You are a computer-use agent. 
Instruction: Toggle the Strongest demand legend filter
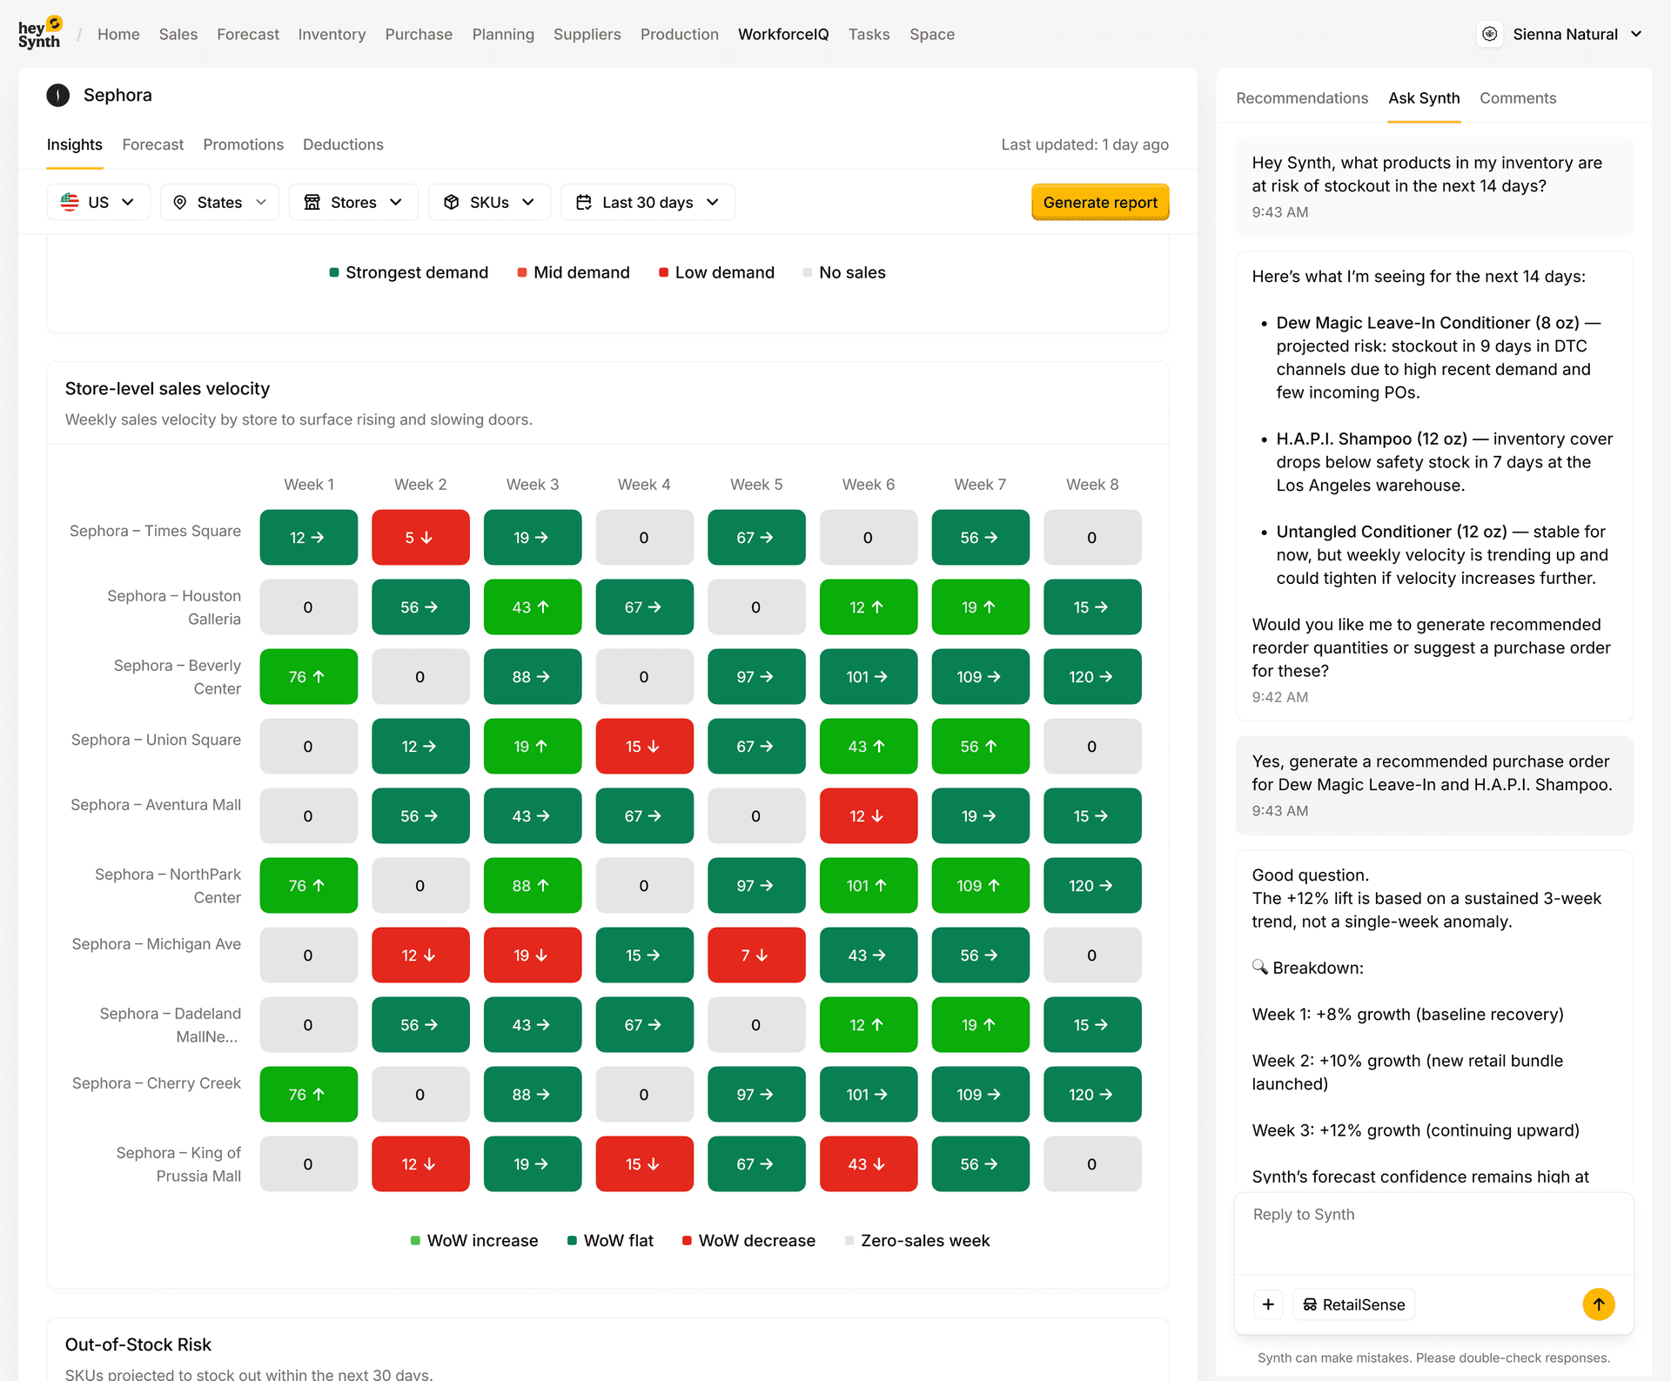tap(407, 272)
